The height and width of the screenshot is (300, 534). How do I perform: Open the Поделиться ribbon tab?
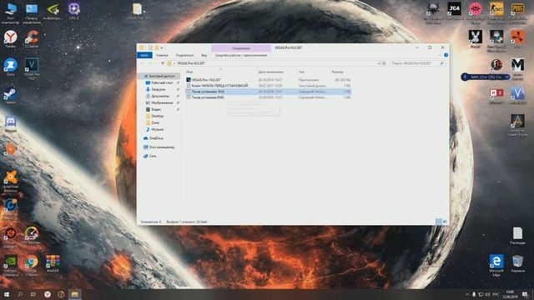(184, 55)
